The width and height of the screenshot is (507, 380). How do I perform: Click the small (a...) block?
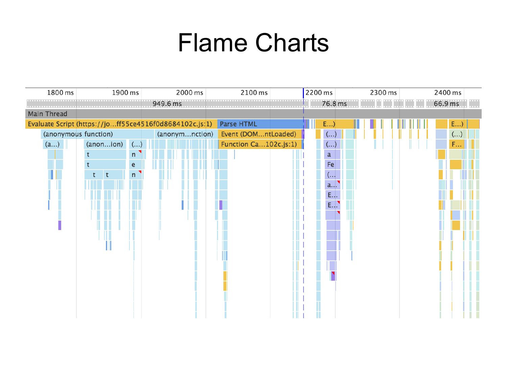pyautogui.click(x=53, y=144)
